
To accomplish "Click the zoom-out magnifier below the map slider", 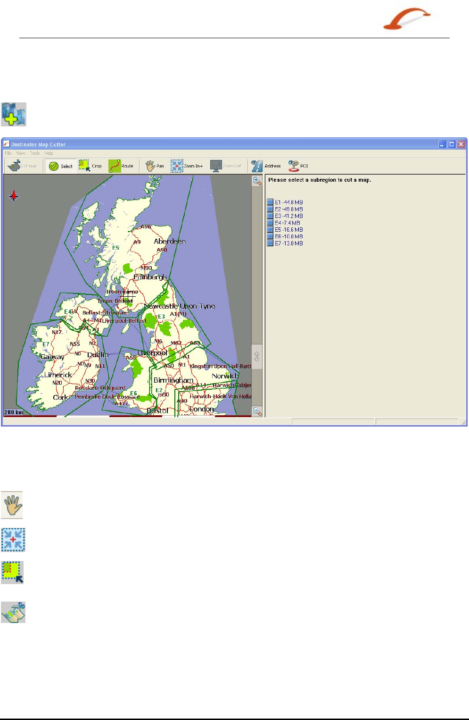I will point(257,411).
